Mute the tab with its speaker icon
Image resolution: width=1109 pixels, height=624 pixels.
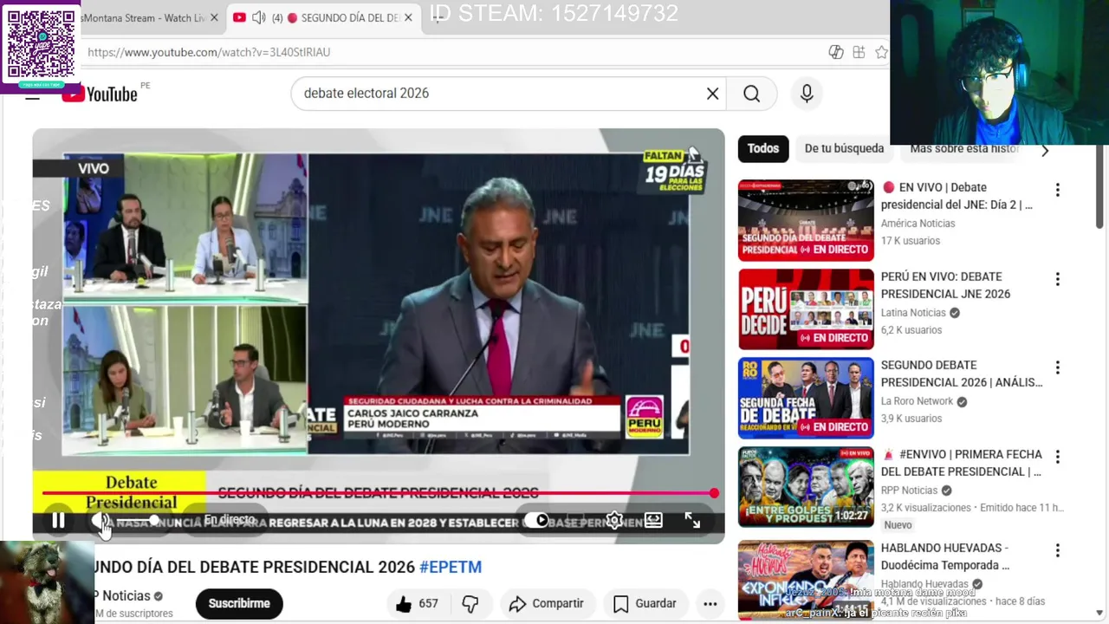tap(258, 17)
